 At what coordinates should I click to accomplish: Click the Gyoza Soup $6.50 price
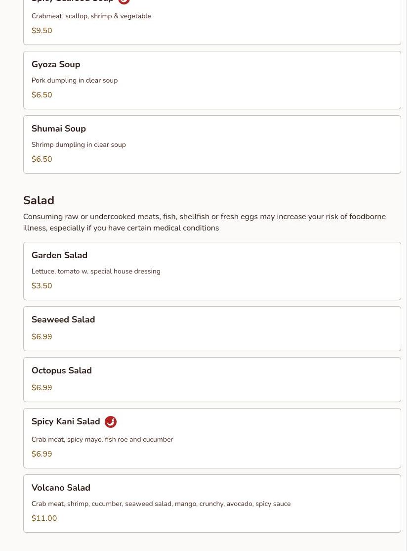pos(42,95)
